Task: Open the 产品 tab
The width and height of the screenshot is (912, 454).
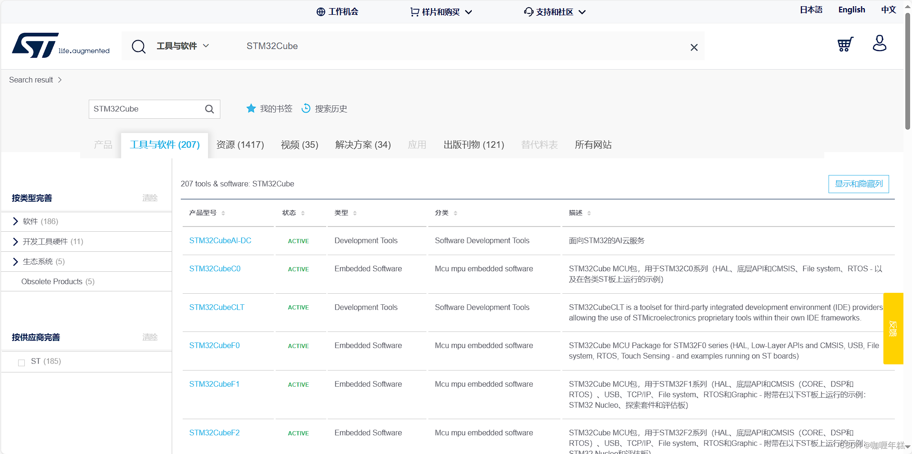Action: point(103,145)
